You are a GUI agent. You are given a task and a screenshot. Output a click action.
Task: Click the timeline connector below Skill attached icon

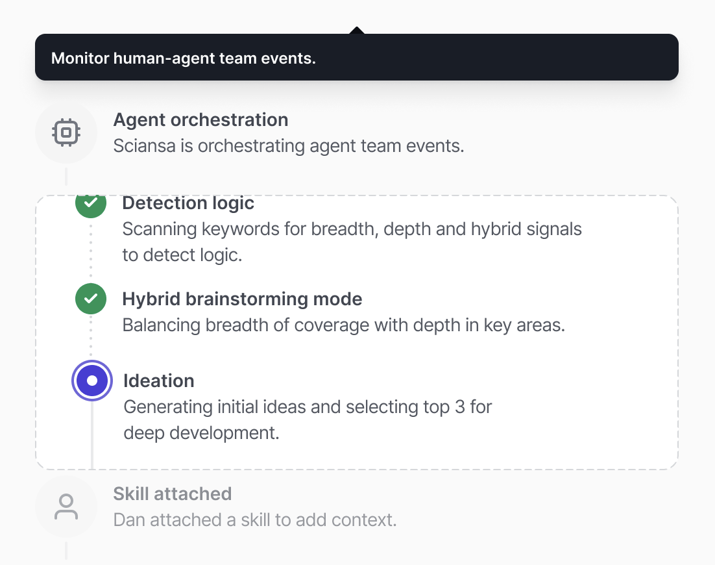click(x=66, y=551)
